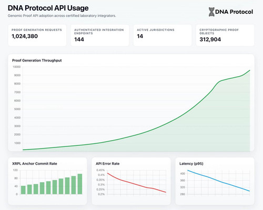The image size is (263, 210).
Task: Click the blue latency line endpoint
Action: pyautogui.click(x=249, y=191)
